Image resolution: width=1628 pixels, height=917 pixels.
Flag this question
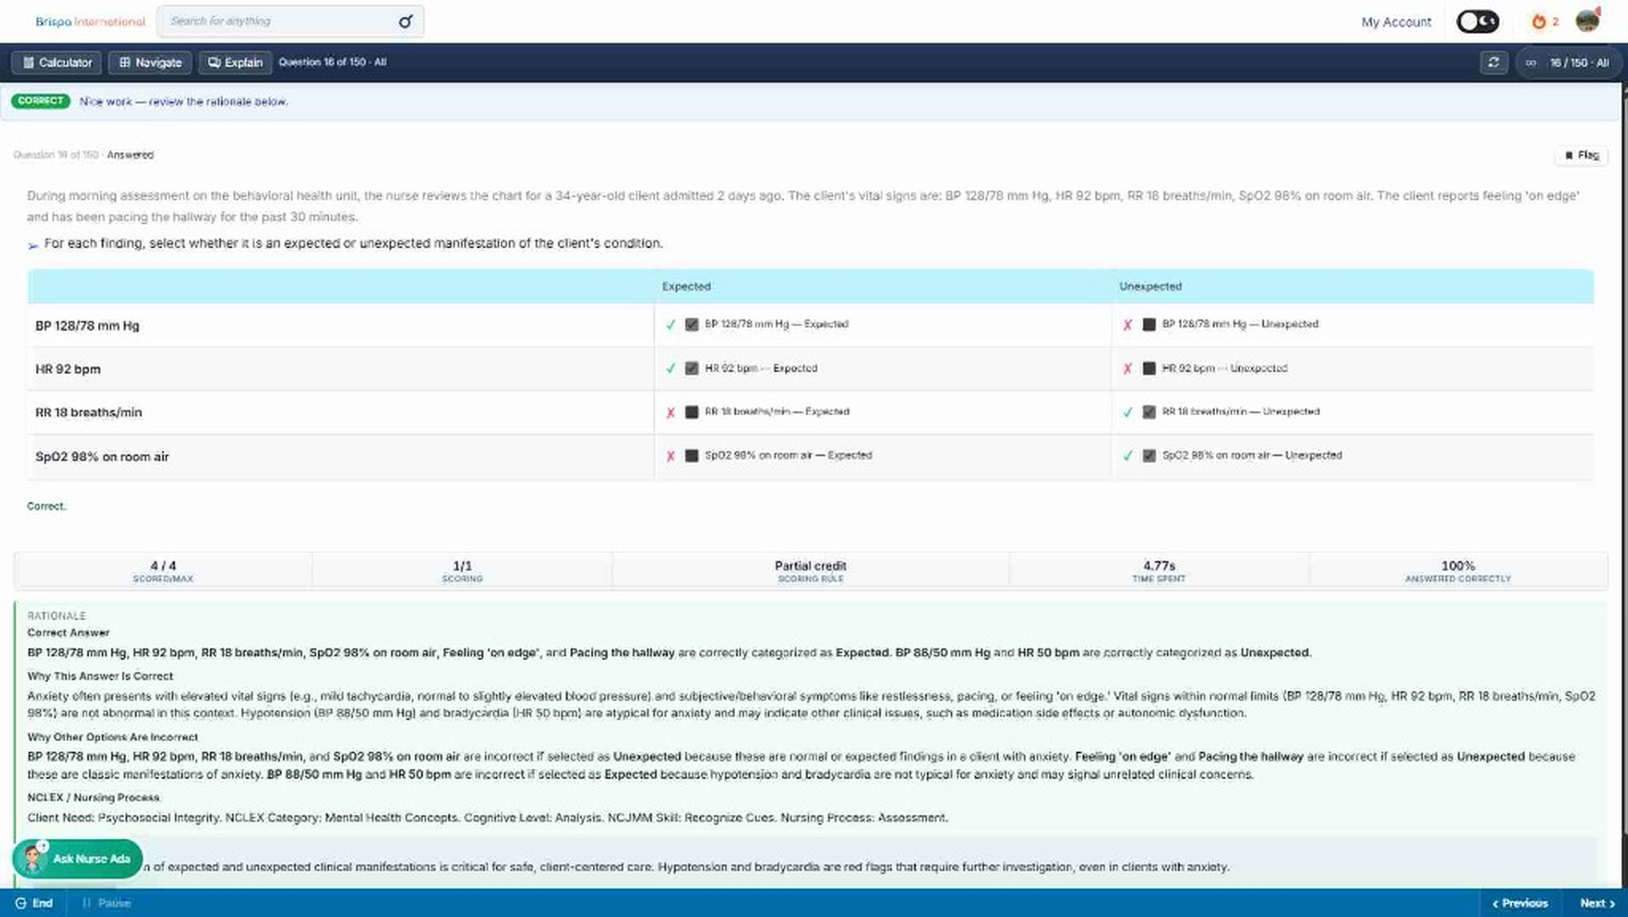coord(1582,155)
